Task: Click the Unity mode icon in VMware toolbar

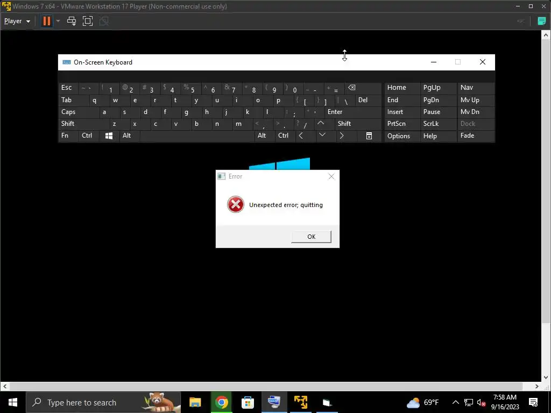Action: (104, 21)
